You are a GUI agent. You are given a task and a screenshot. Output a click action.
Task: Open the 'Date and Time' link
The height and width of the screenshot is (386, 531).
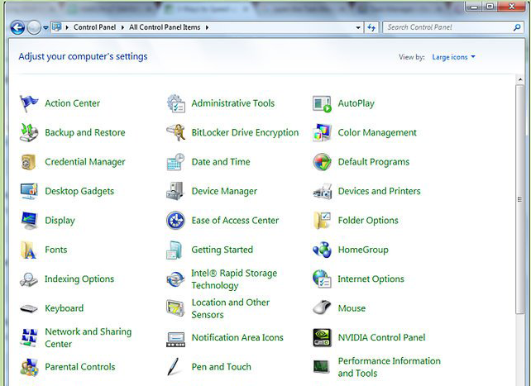[221, 162]
